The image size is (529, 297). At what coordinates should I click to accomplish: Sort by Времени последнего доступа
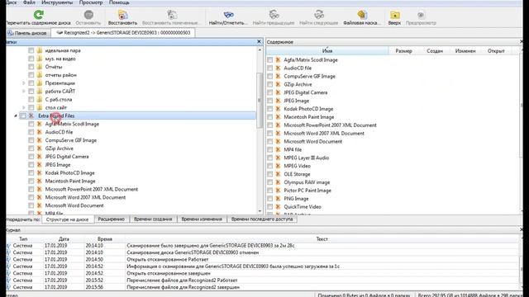262,219
